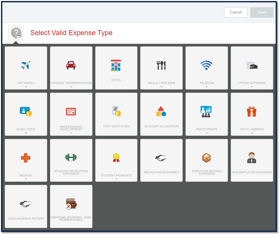Select the Meals / Per Diem cutlery icon
Screen dimensions: 280x235
coord(161,65)
